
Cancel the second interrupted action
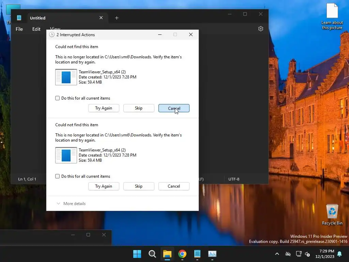pos(174,186)
